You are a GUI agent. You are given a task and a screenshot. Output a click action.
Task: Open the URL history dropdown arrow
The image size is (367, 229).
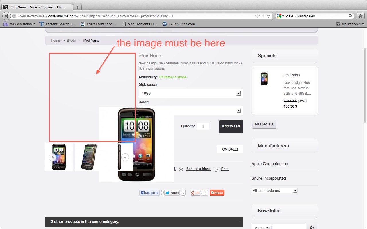coord(263,16)
